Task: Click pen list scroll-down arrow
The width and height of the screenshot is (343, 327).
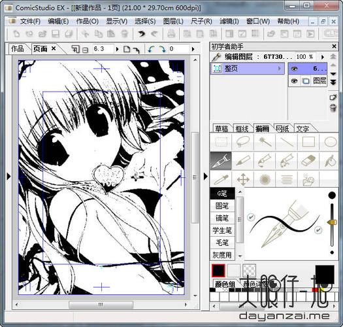Action: pos(240,256)
